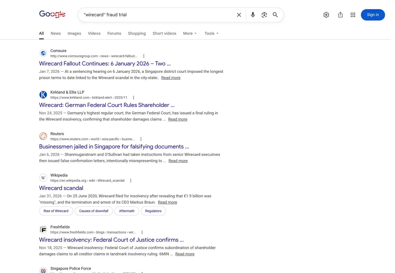Image resolution: width=395 pixels, height=273 pixels.
Task: Click the www.reuters.com URL breadcrumb
Action: click(92, 139)
